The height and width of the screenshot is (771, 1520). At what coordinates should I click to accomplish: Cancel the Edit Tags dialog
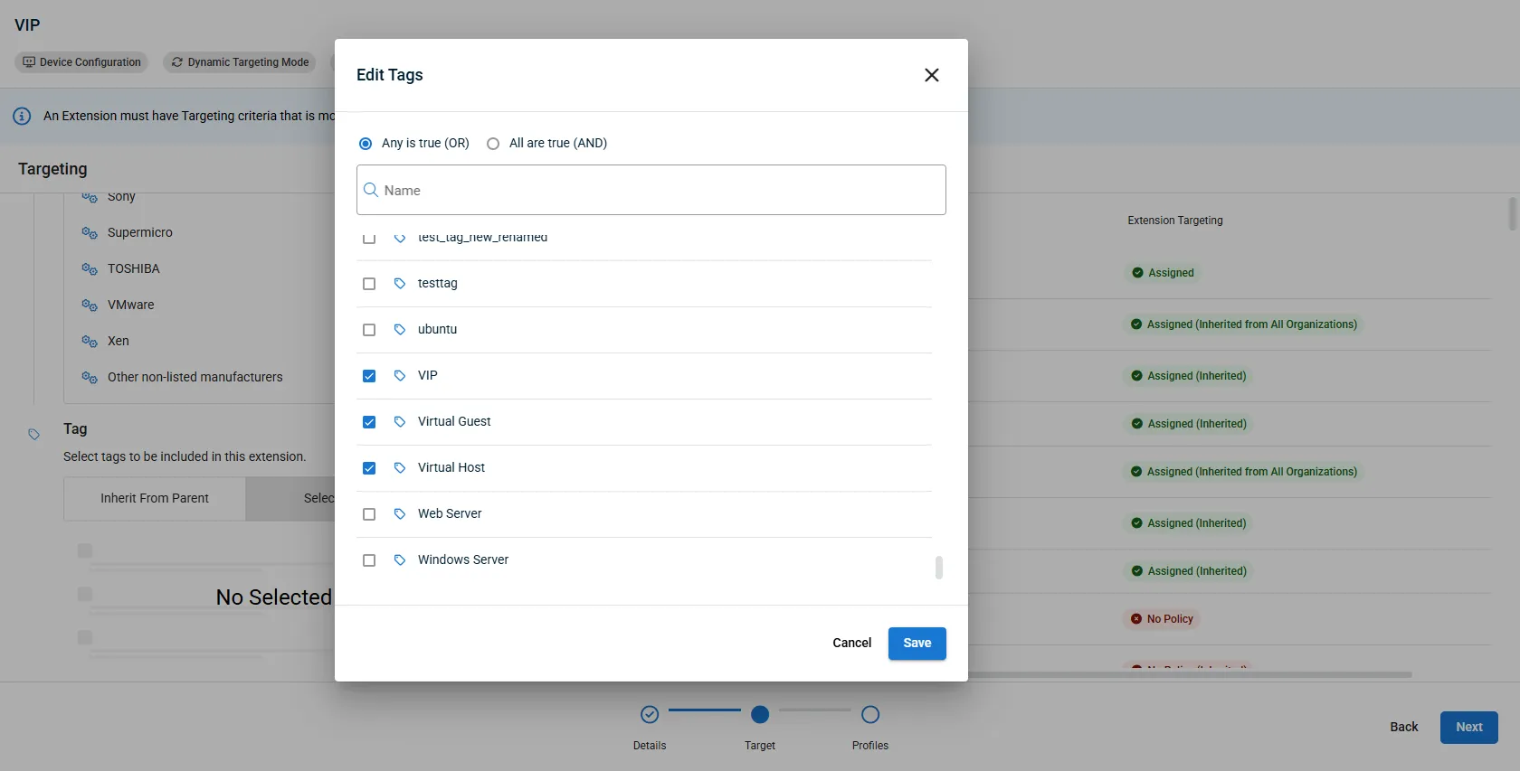851,644
